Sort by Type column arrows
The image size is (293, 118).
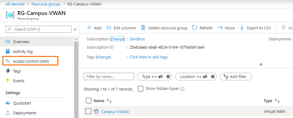click(277, 101)
